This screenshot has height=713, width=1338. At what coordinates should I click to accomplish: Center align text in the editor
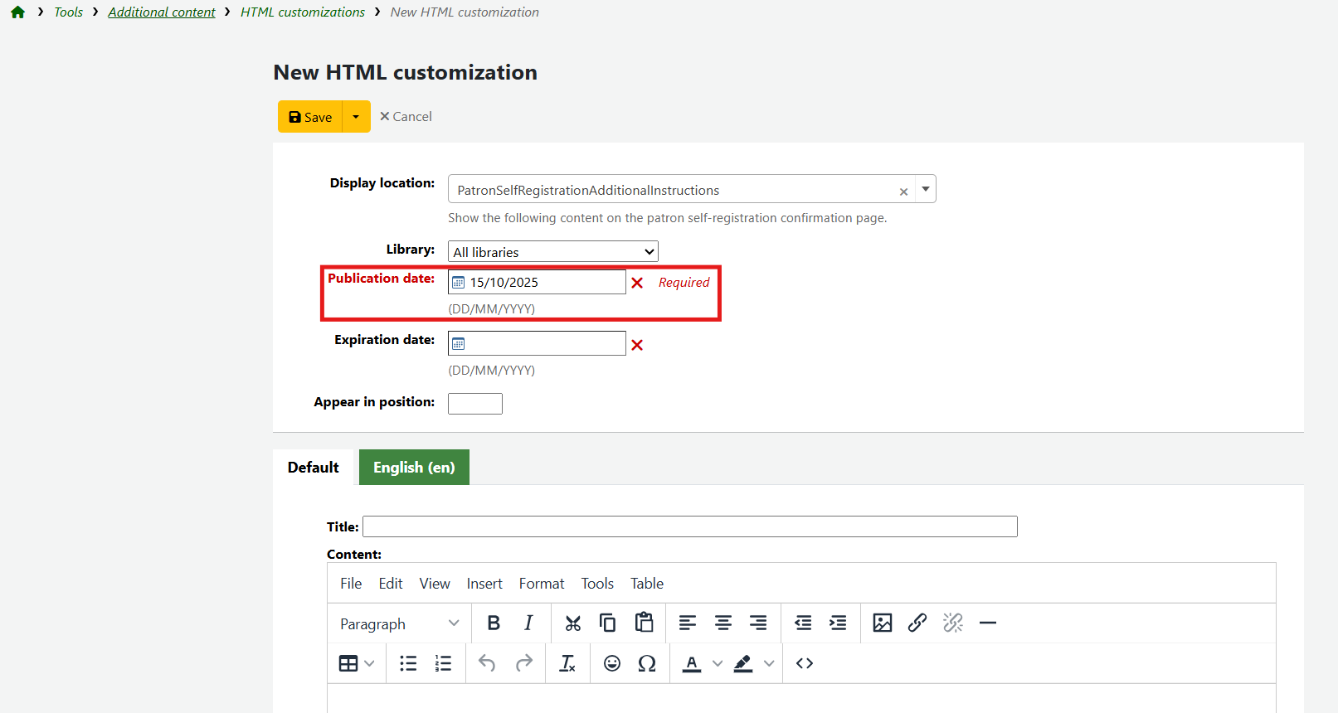[723, 623]
